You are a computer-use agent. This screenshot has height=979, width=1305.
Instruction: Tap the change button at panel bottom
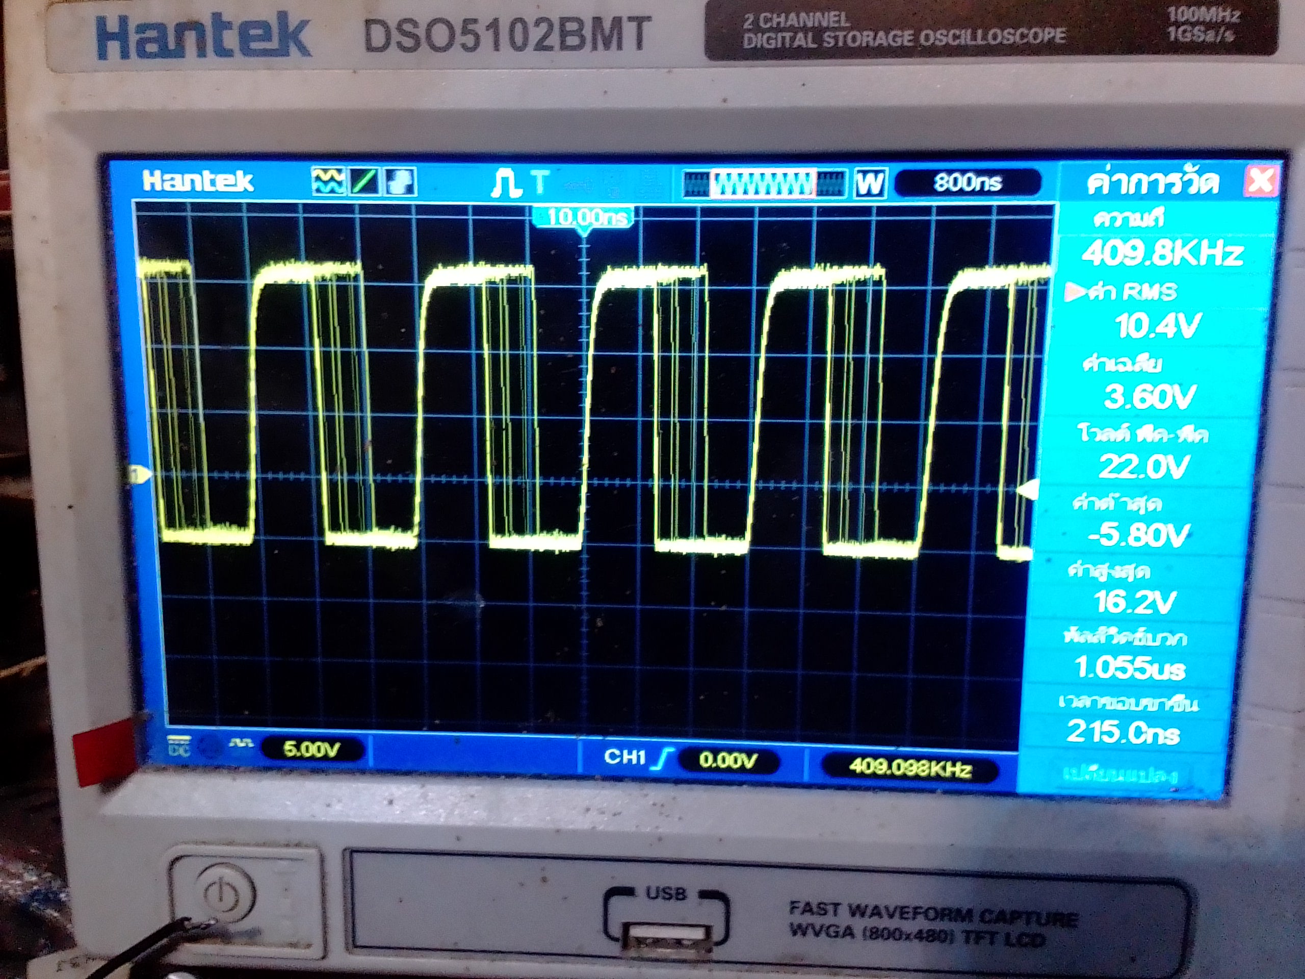(1120, 774)
